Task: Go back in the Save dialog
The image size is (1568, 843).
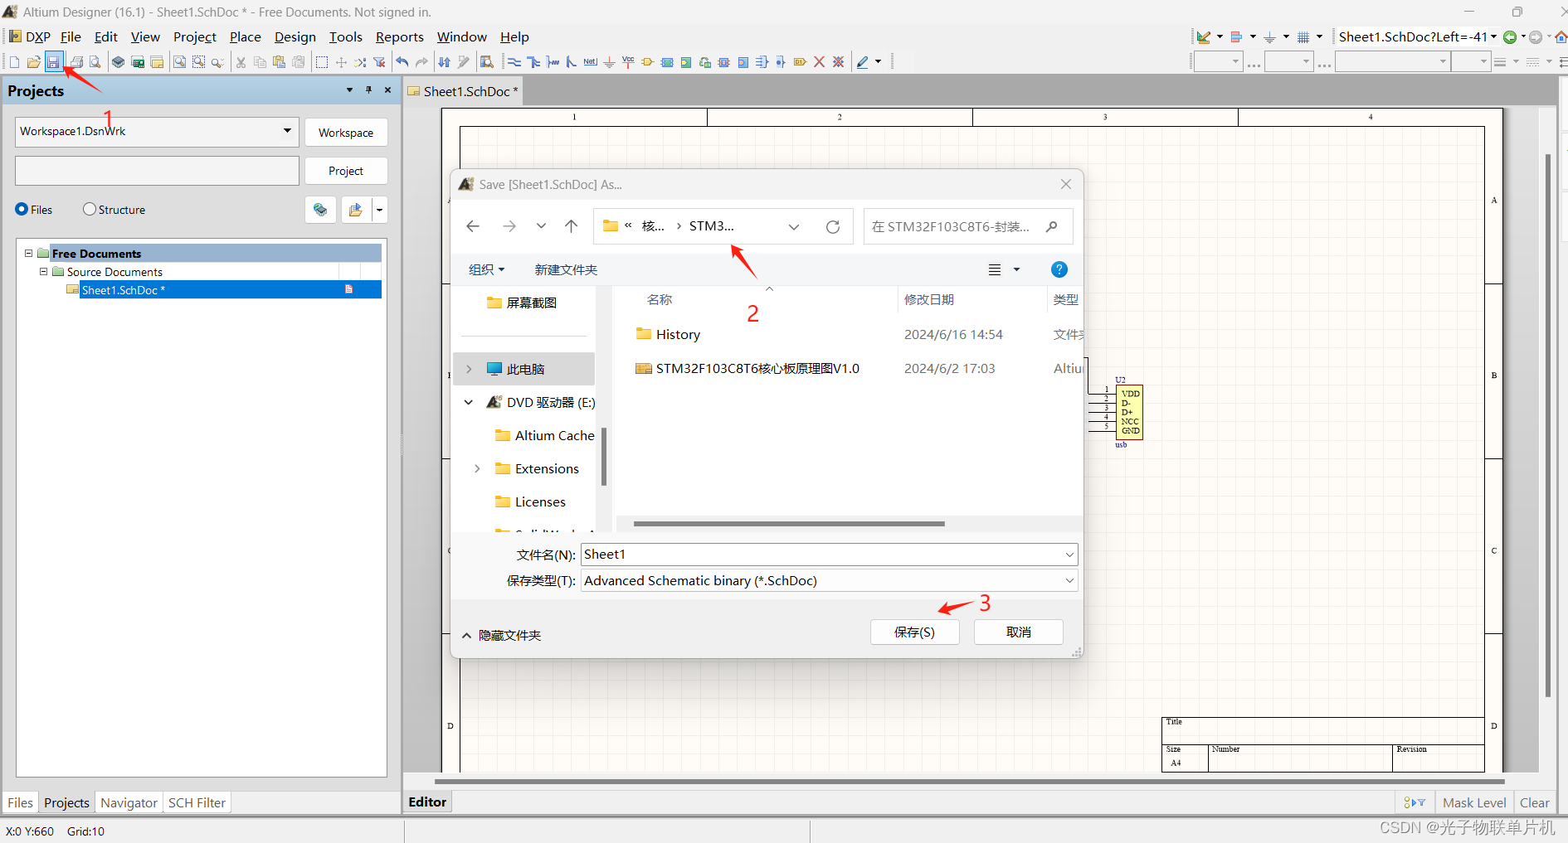Action: tap(473, 226)
